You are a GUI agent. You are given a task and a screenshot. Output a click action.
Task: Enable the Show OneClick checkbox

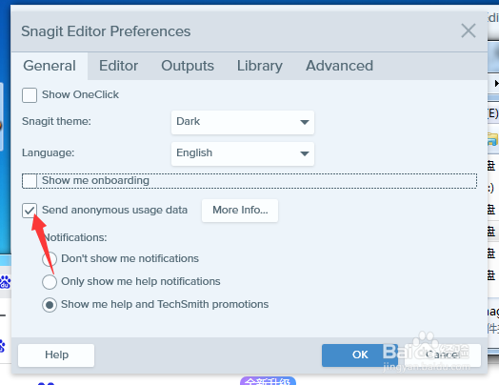(x=30, y=95)
